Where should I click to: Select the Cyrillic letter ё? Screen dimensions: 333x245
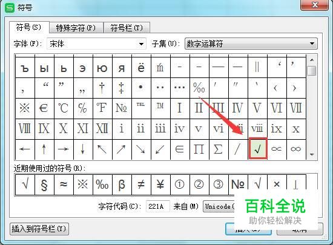(141, 68)
